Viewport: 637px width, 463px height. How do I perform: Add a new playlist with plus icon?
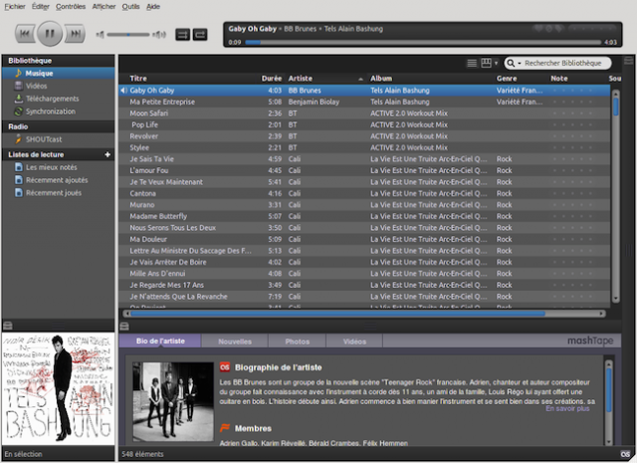(107, 154)
